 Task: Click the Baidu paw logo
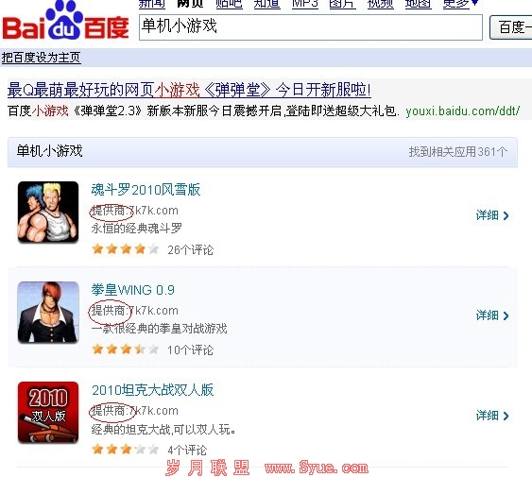[x=65, y=21]
